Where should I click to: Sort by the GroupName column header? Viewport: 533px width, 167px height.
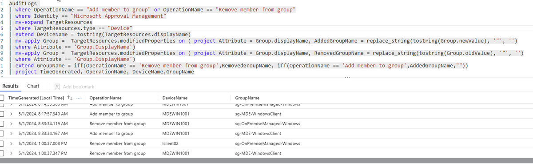[247, 98]
